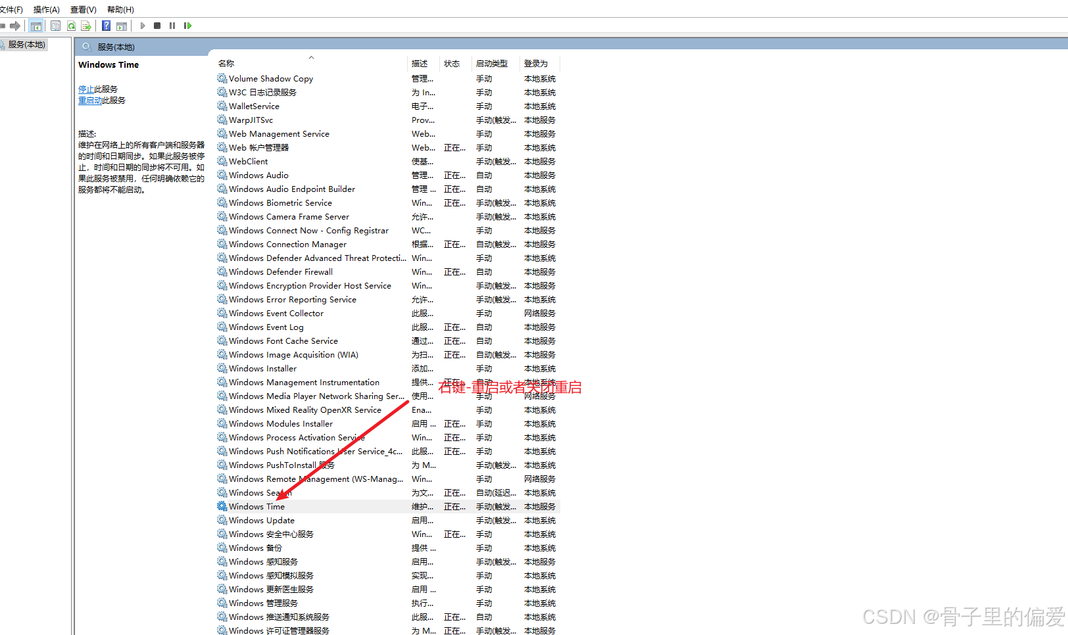
Task: Click the gear icon of Windows Installer
Action: click(x=222, y=368)
